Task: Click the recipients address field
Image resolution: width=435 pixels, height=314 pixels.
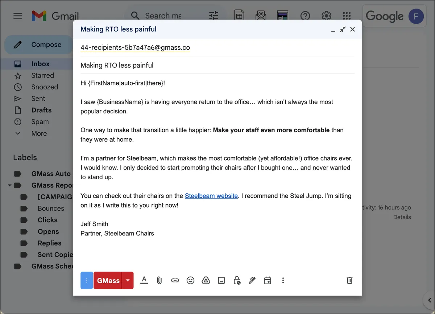Action: click(x=217, y=48)
